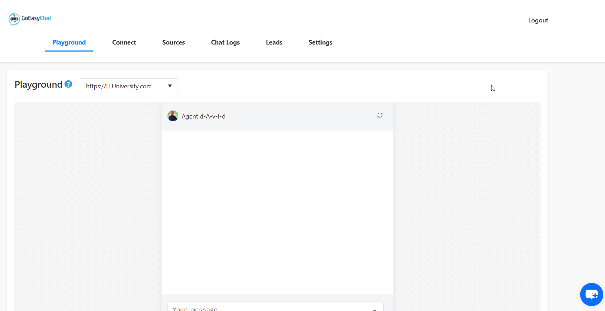
Task: Open the Leads tab
Action: (274, 42)
